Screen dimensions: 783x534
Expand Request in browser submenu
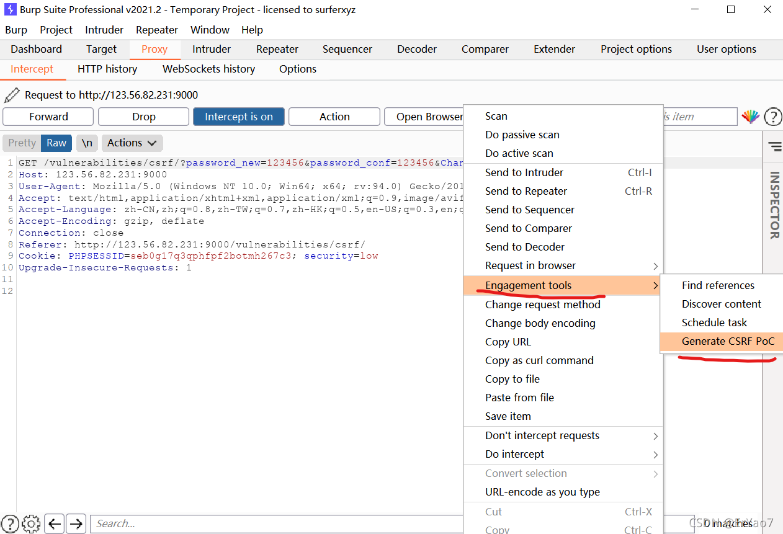[563, 265]
